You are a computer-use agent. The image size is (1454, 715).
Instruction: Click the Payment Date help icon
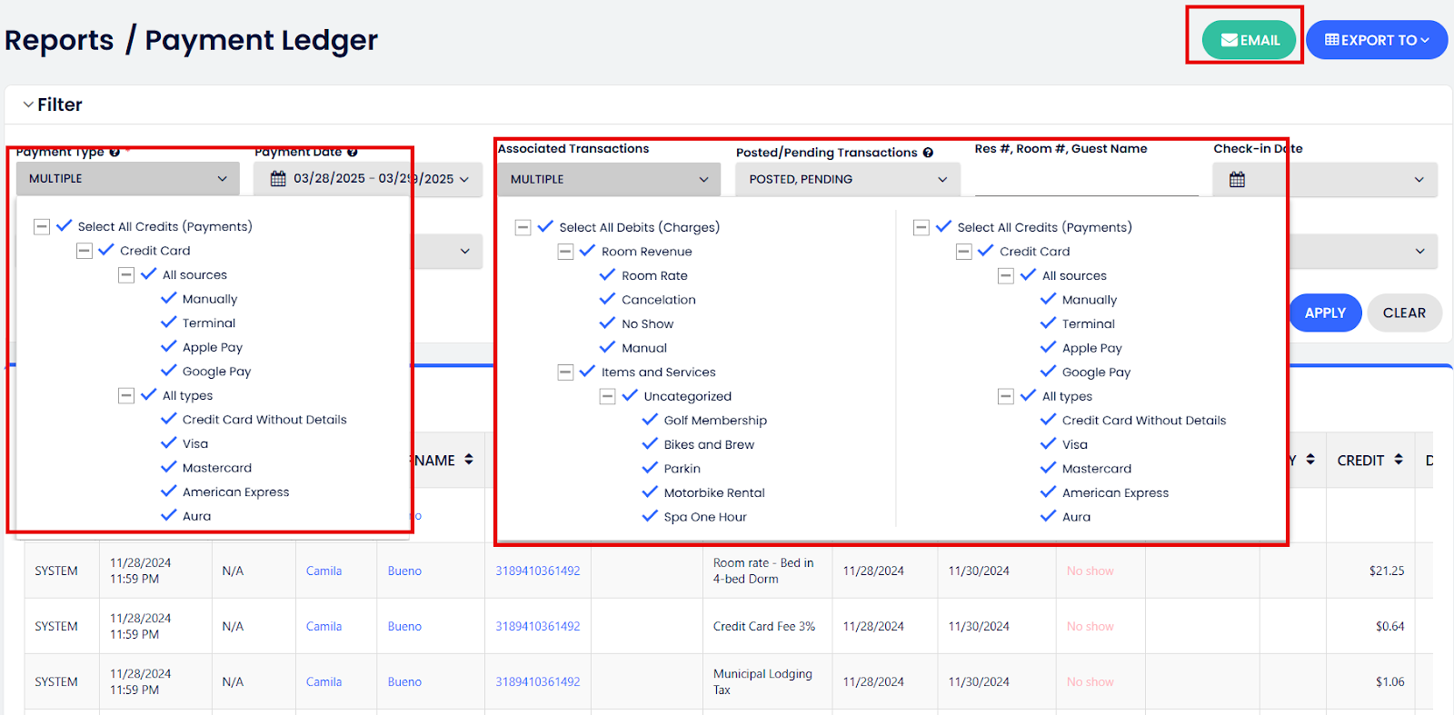coord(352,153)
